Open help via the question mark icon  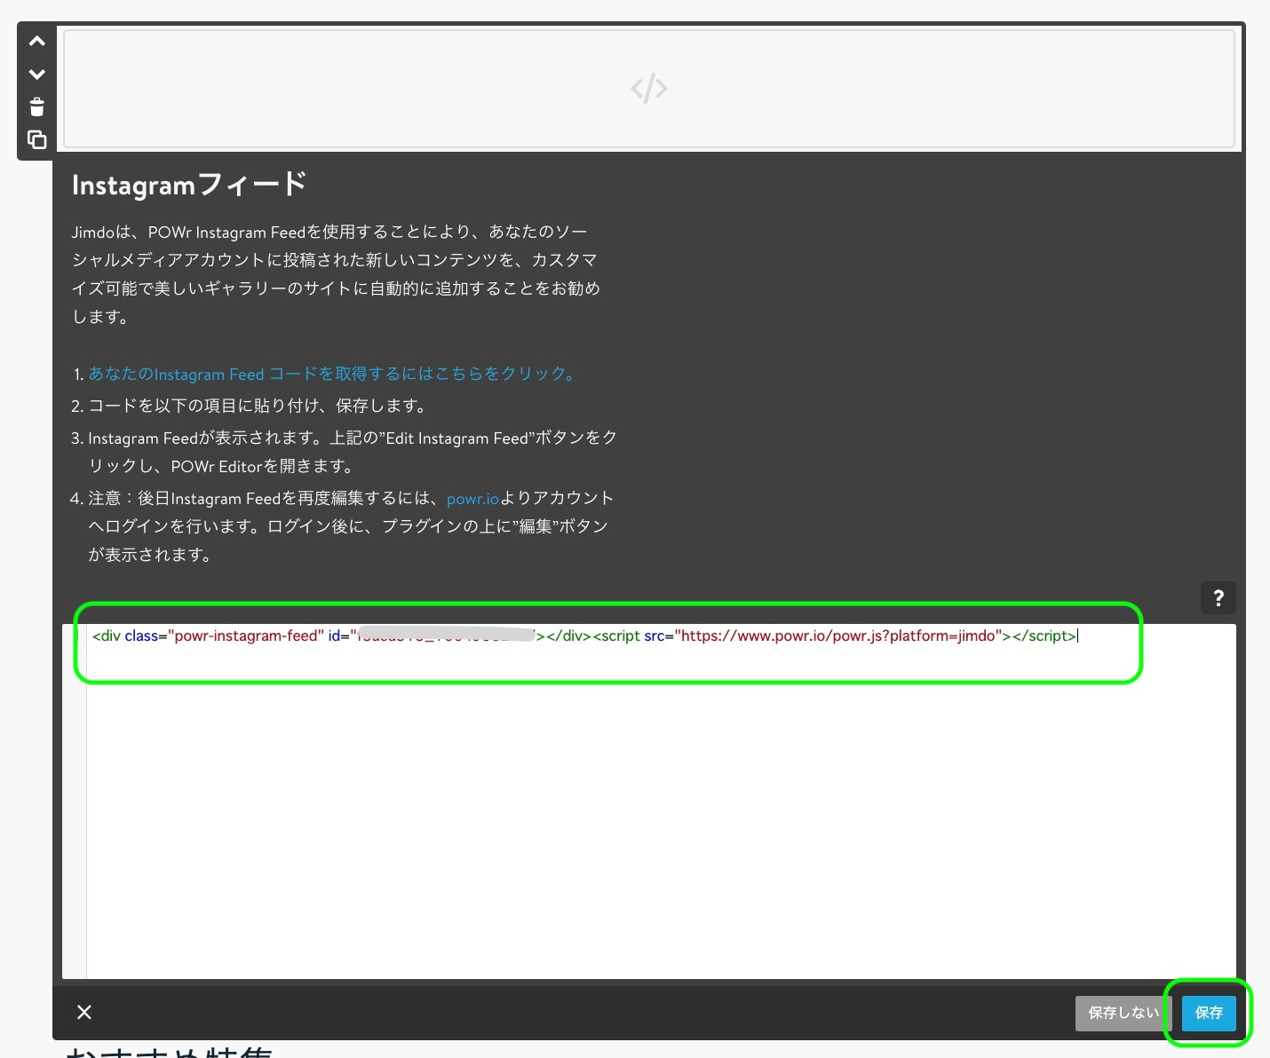click(1218, 597)
